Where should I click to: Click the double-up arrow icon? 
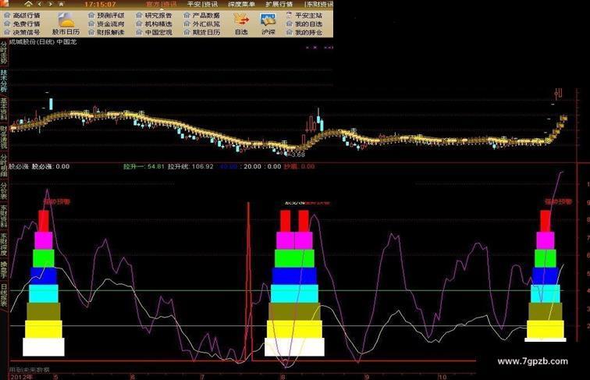(x=62, y=4)
